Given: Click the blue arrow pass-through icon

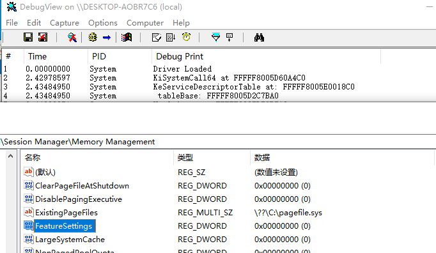Looking at the screenshot, I should (x=107, y=37).
